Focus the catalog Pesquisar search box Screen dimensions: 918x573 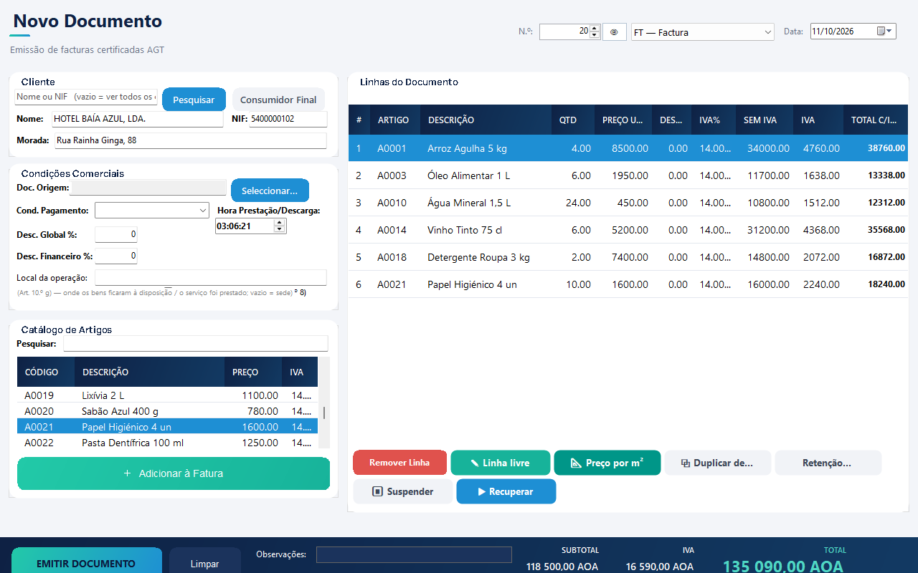[195, 344]
